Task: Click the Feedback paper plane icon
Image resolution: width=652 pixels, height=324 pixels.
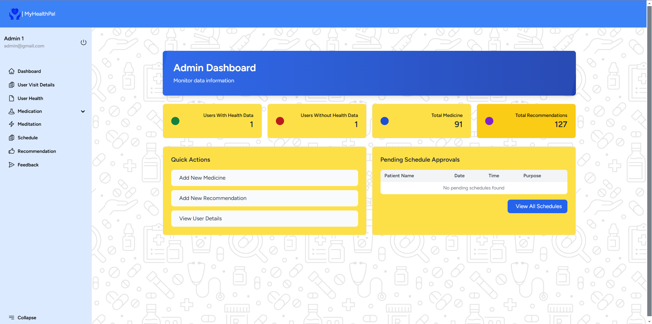Action: pos(12,165)
